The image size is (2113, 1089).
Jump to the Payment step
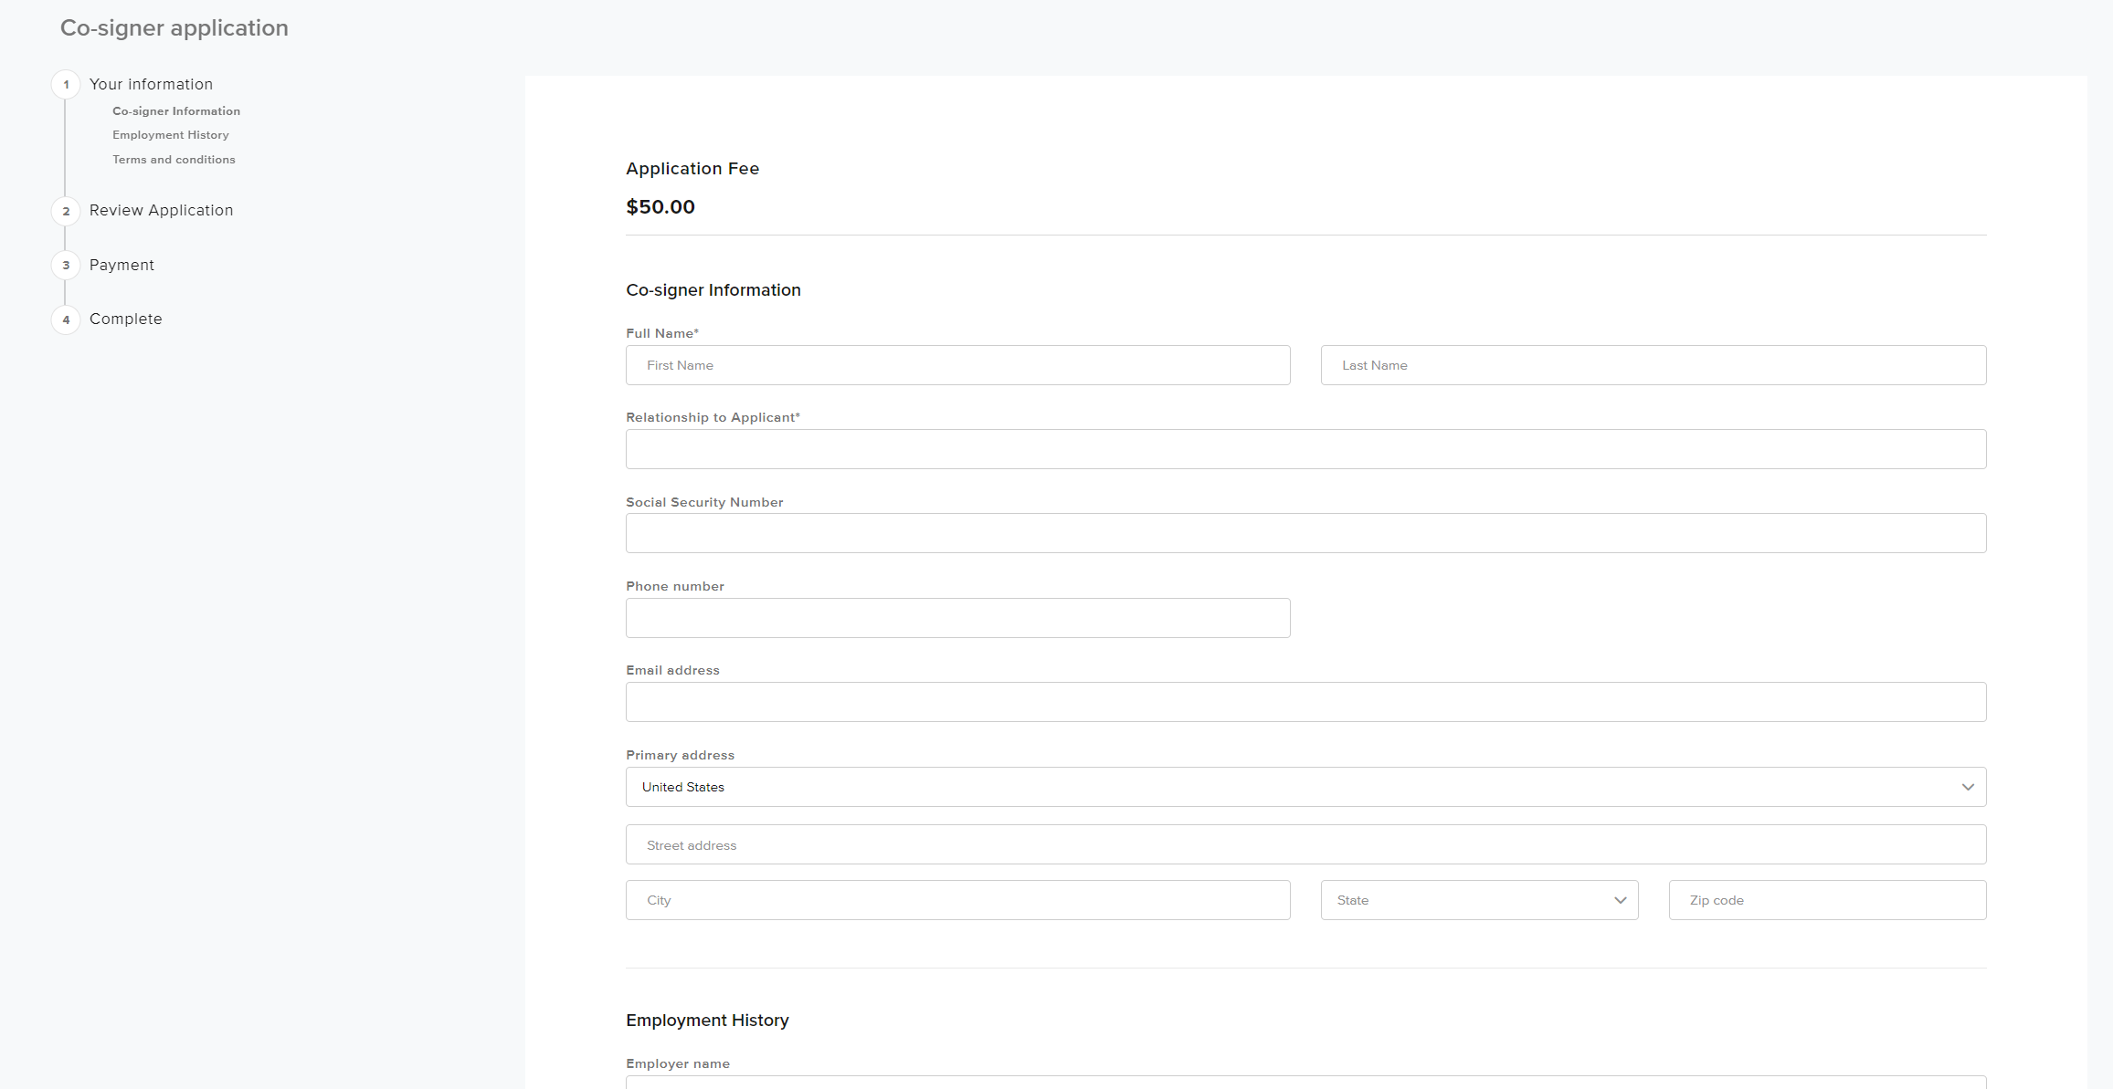tap(121, 265)
